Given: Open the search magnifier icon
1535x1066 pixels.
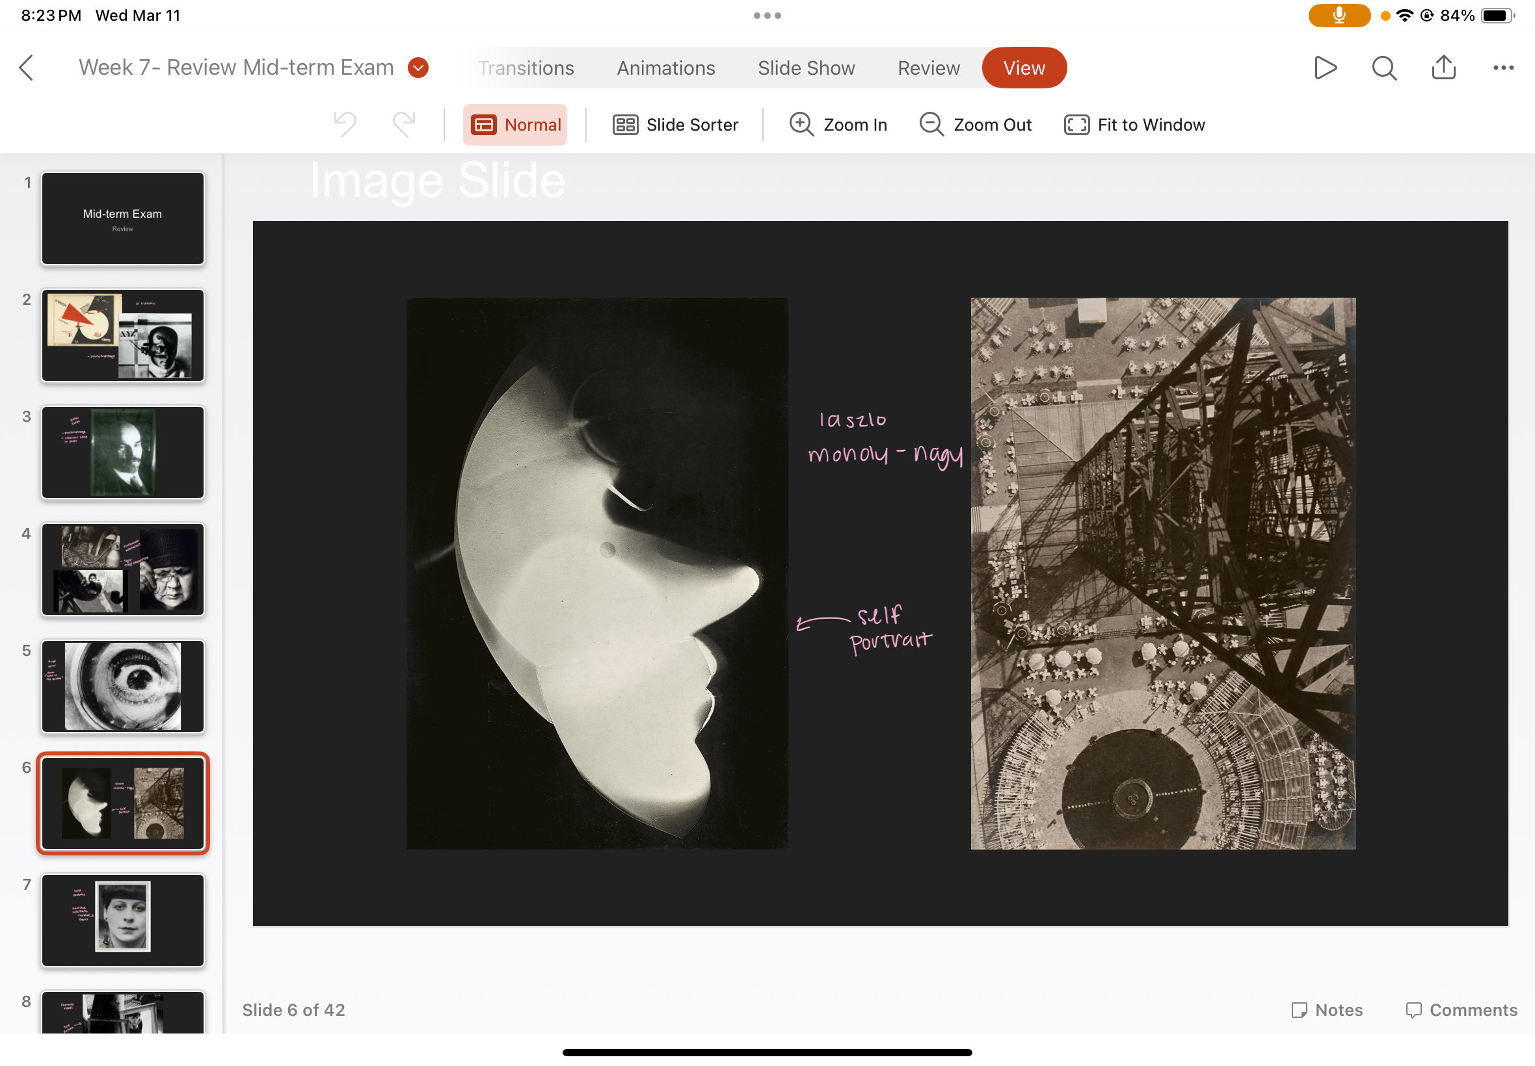Looking at the screenshot, I should pos(1384,68).
